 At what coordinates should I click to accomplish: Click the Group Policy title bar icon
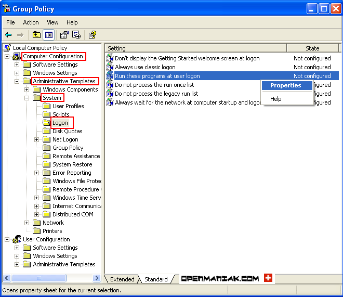7,8
